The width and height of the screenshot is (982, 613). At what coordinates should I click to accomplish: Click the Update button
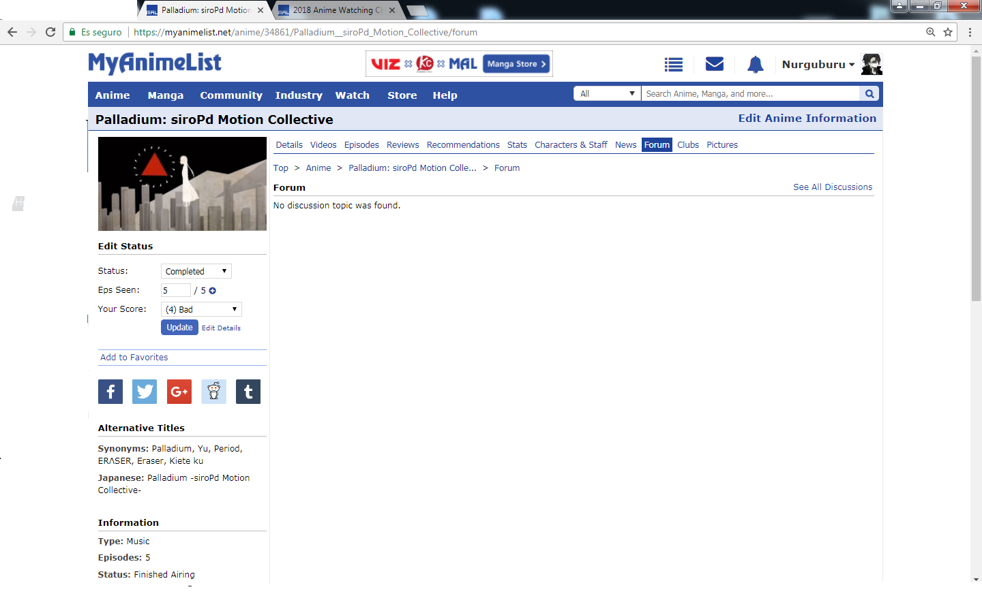click(x=179, y=328)
